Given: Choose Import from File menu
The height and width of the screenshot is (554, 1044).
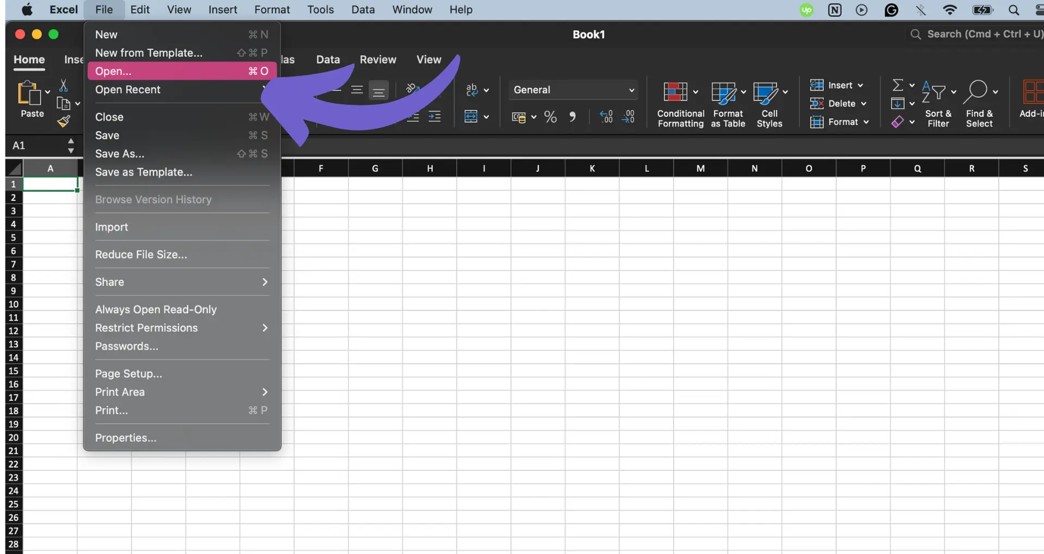Looking at the screenshot, I should 182,227.
